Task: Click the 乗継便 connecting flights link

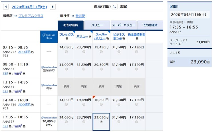Action: coord(80,16)
